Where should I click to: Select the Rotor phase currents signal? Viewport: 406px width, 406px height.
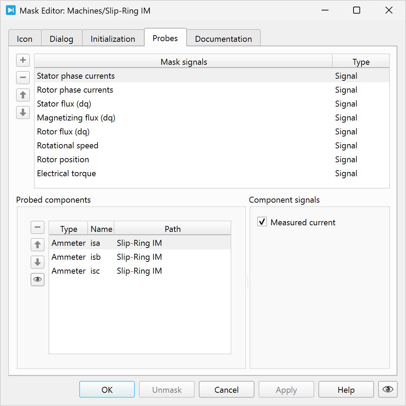point(75,90)
